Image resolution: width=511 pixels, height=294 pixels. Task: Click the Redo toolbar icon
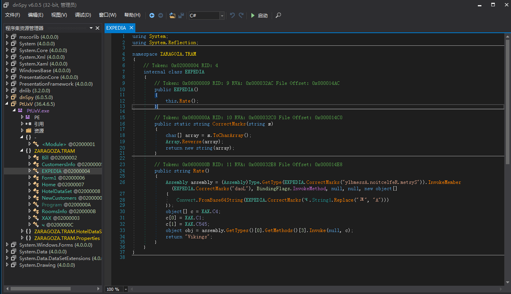241,15
